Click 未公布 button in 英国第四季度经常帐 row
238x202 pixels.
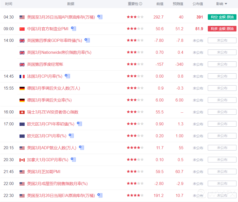[222, 64]
